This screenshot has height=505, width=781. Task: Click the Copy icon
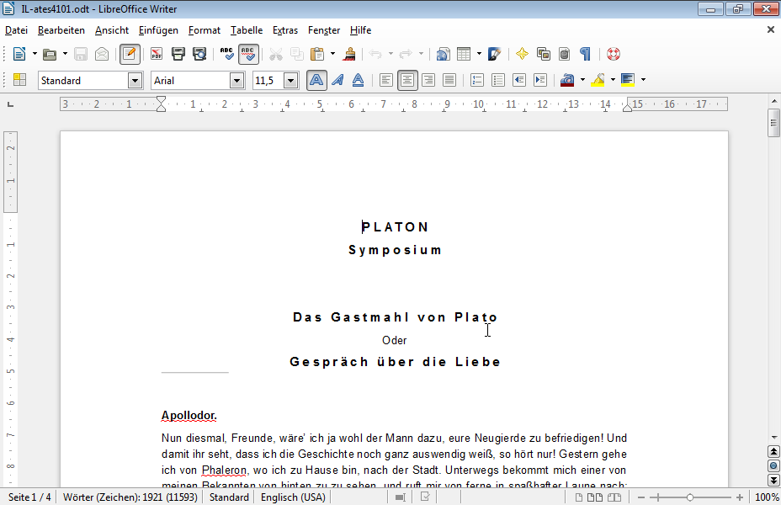coord(297,54)
